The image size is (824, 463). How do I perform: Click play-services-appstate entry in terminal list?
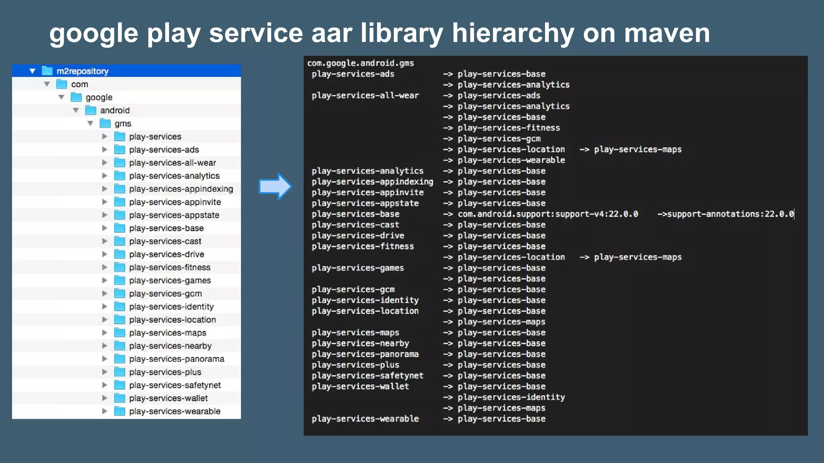point(365,203)
